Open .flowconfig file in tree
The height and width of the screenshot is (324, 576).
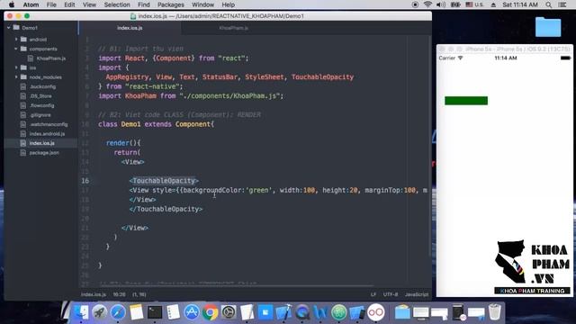pyautogui.click(x=42, y=105)
